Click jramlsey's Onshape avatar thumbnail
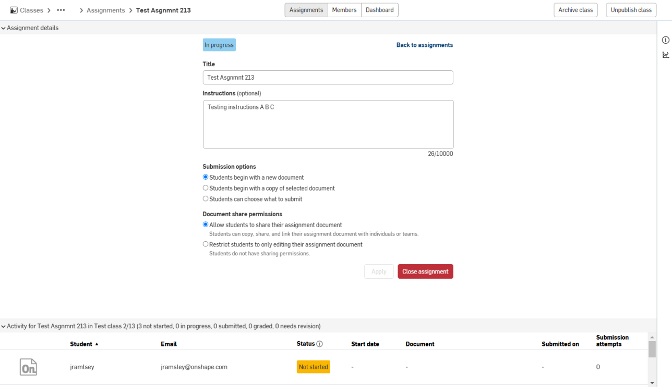This screenshot has width=672, height=387. [x=28, y=367]
